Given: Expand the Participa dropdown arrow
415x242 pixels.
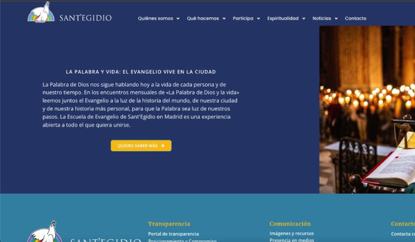Looking at the screenshot, I should (259, 19).
